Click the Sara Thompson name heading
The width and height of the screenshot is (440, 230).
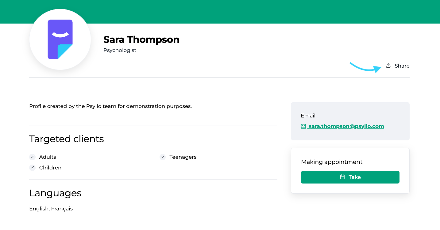coord(141,39)
